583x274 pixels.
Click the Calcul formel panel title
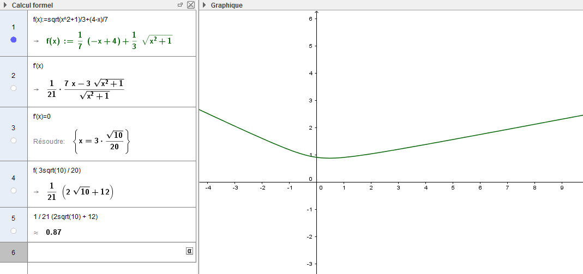(32, 5)
